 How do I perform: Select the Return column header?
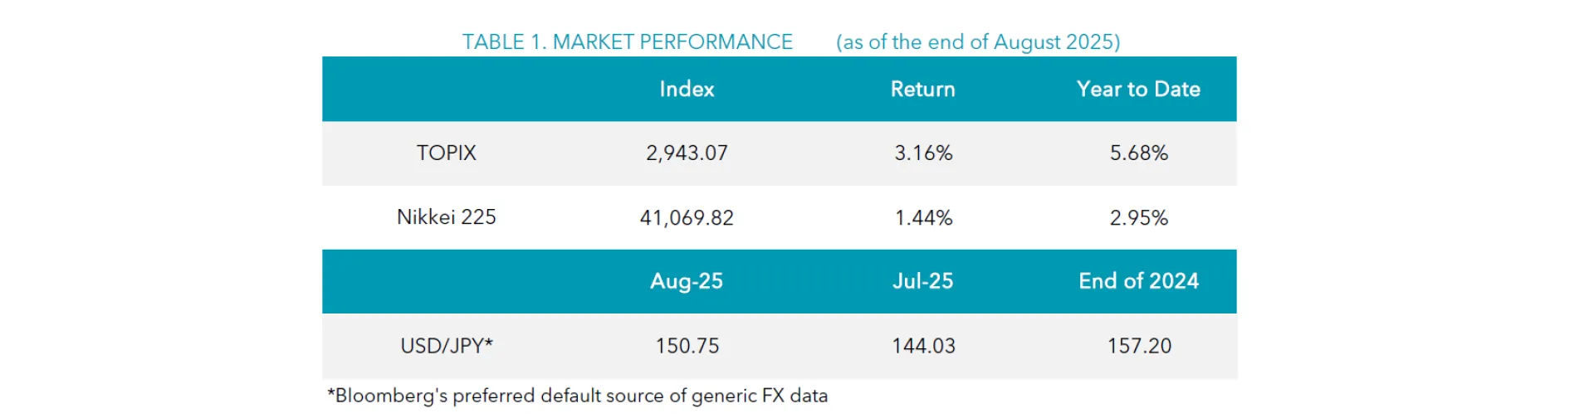pos(922,90)
